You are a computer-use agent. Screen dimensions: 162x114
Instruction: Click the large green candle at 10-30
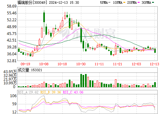pyautogui.click(x=81, y=35)
